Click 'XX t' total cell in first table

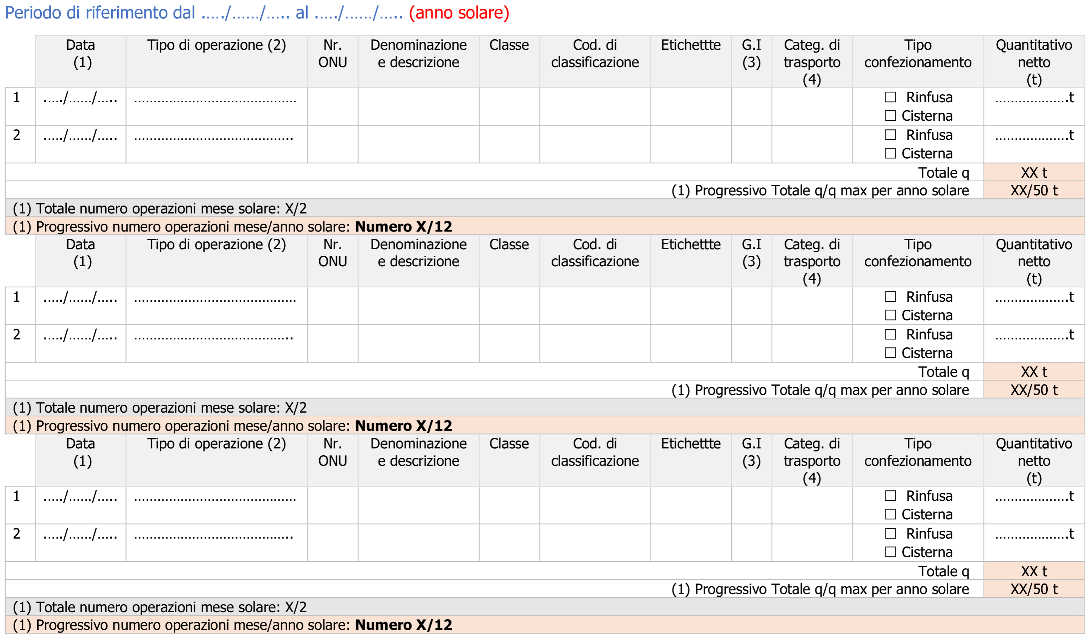[1034, 173]
